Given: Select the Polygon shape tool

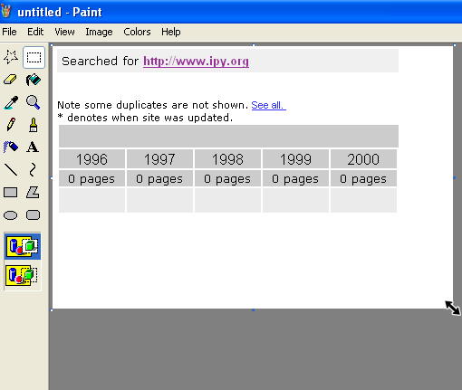Looking at the screenshot, I should coord(34,193).
